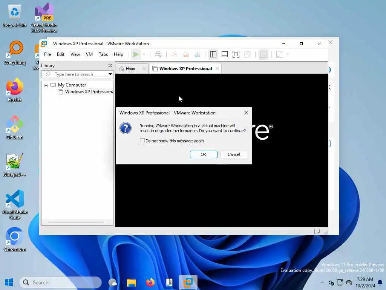386x290 pixels.
Task: Open the Tabs menu
Action: [103, 54]
